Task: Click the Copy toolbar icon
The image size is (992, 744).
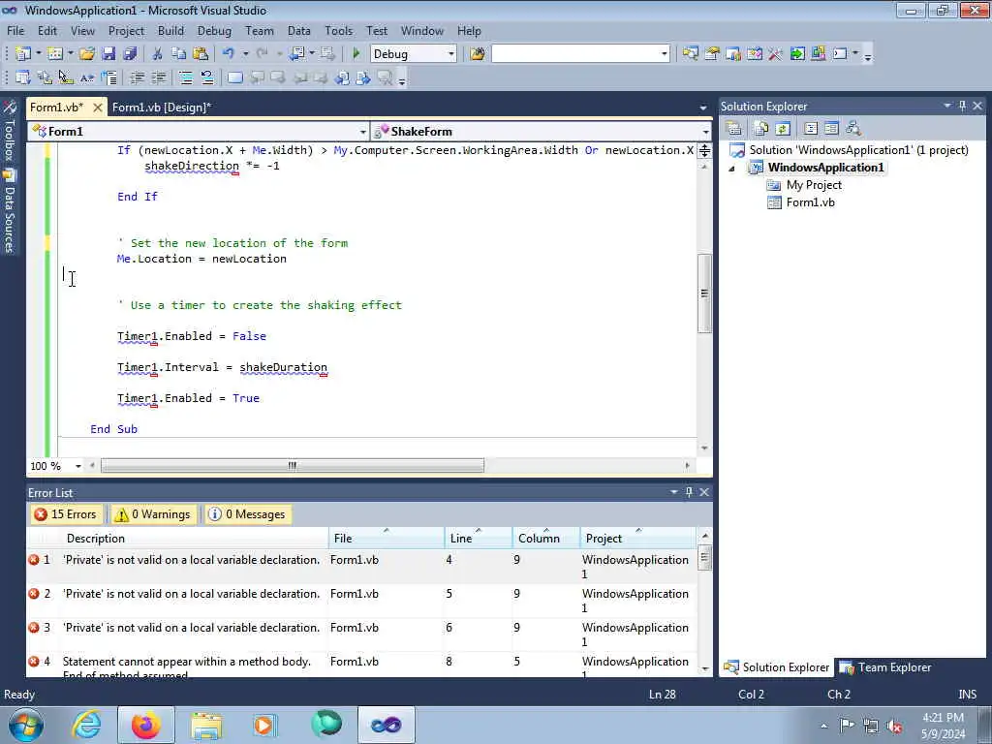Action: point(179,54)
